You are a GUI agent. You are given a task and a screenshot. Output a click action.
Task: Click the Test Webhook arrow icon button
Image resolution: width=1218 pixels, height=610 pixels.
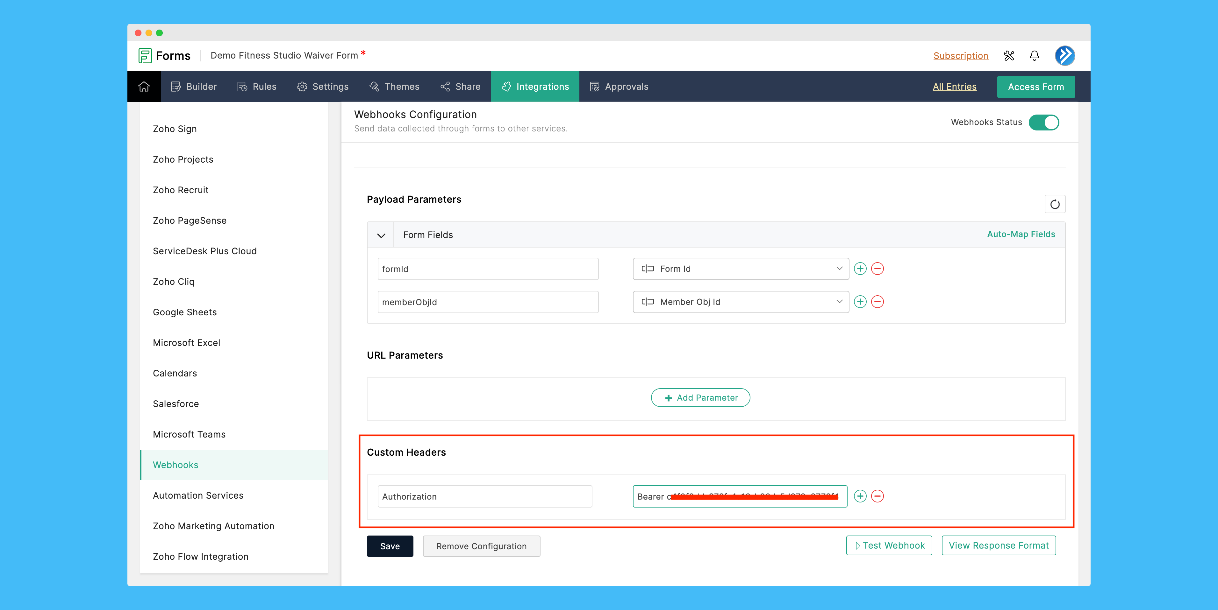[858, 545]
